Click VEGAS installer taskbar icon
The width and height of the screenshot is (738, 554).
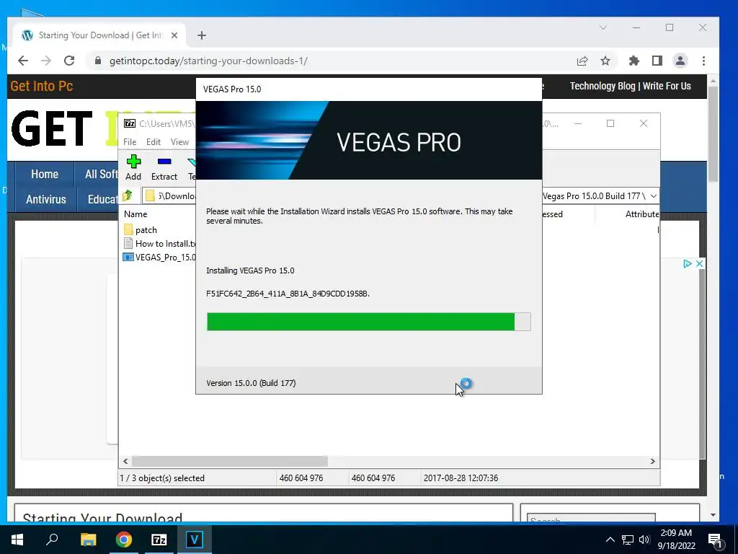[194, 540]
